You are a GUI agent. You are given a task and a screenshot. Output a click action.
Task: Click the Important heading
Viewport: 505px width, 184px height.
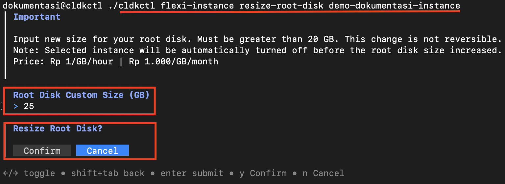(36, 17)
